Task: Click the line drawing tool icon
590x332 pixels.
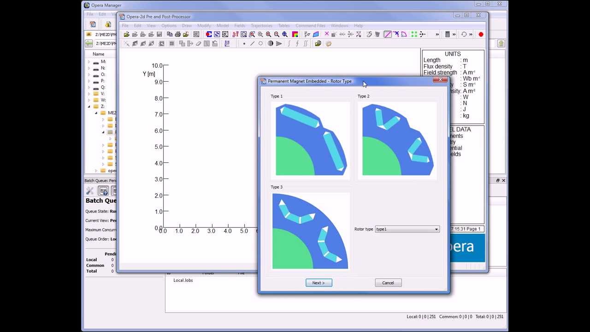Action: (x=253, y=43)
